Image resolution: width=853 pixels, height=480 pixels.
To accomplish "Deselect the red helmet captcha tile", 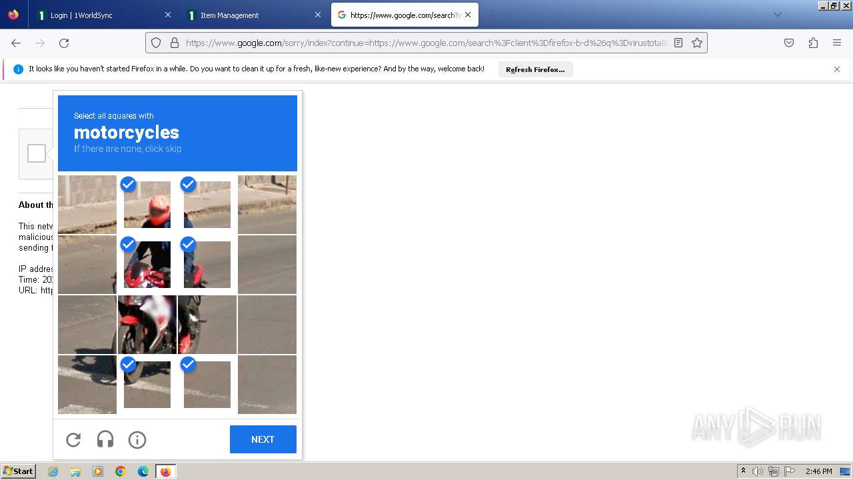I will click(147, 205).
